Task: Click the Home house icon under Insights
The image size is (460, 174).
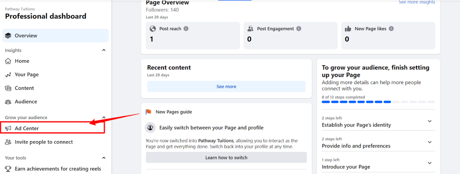Action: pos(8,61)
